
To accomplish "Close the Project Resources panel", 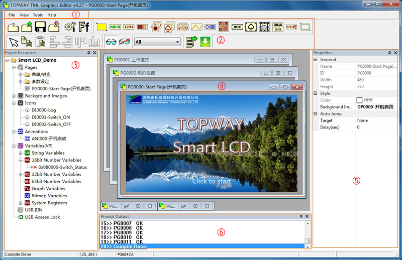I will 94,53.
